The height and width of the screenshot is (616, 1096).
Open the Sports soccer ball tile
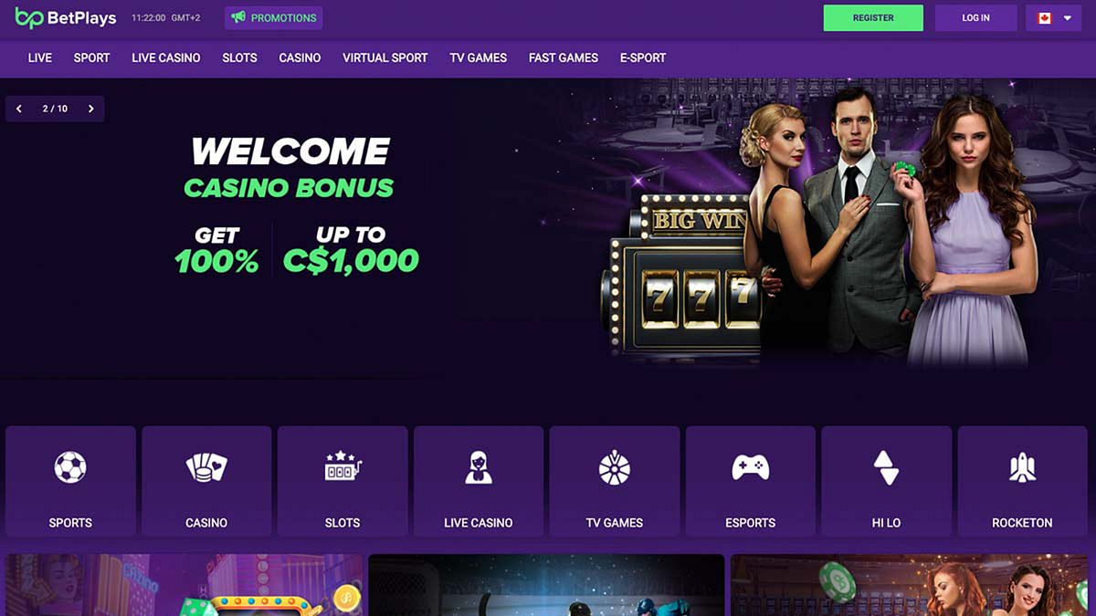click(70, 480)
